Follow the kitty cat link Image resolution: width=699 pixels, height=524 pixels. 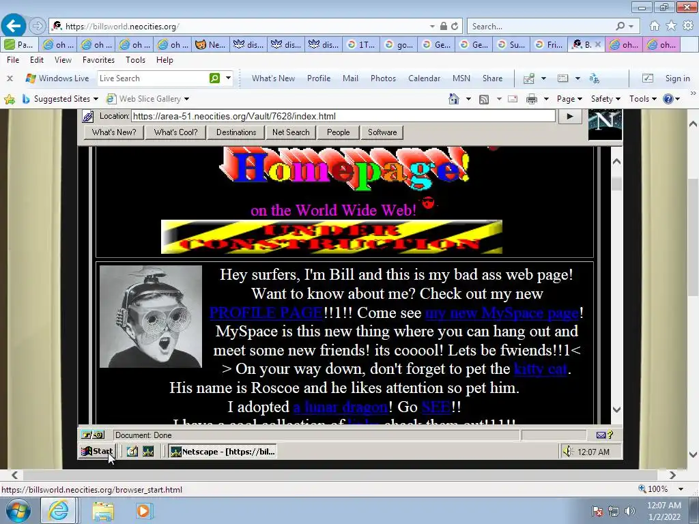tap(541, 369)
